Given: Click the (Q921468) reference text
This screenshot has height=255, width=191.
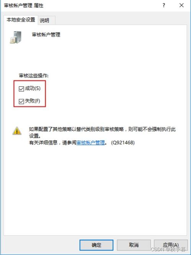Looking at the screenshot, I should (x=123, y=143).
